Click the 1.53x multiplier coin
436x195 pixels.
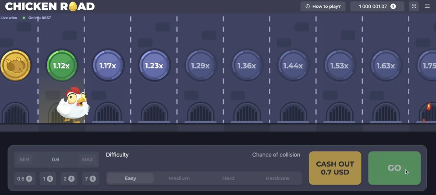(340, 66)
